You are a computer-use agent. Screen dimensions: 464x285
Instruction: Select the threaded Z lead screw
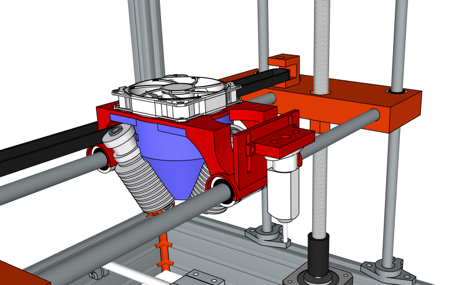[x=322, y=119]
